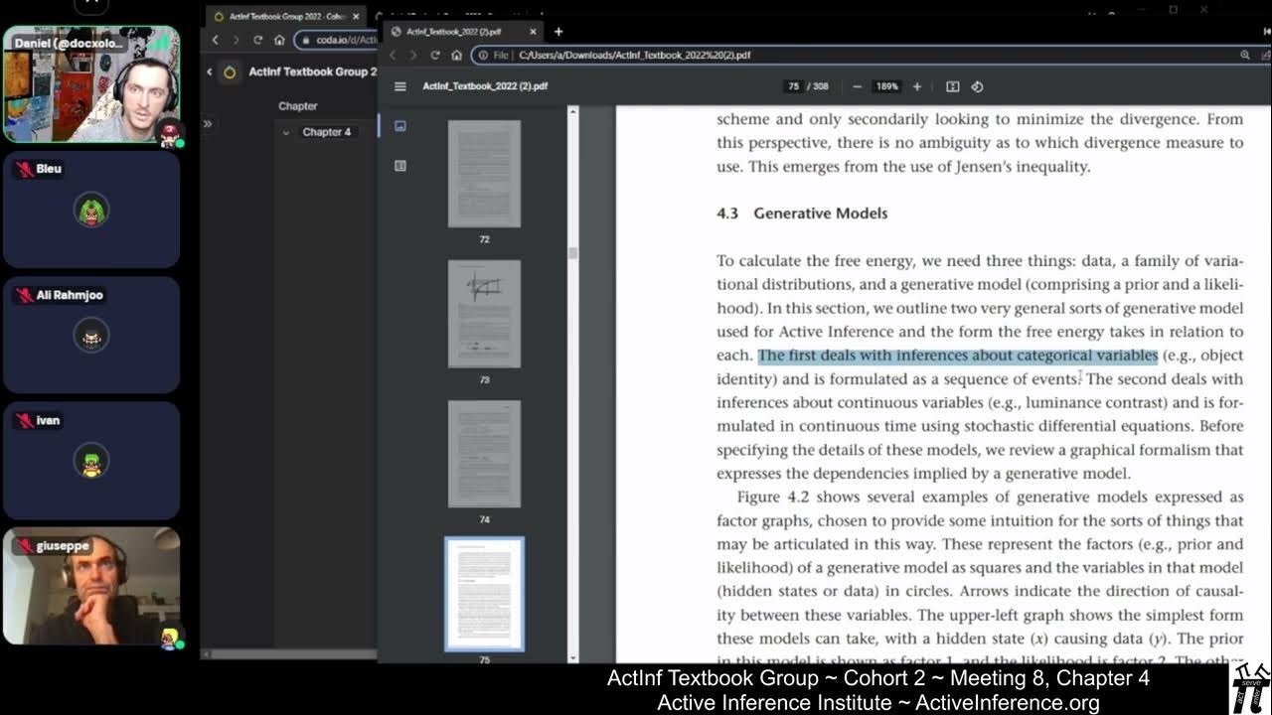
Task: Click Daniel's video tile
Action: click(x=91, y=84)
